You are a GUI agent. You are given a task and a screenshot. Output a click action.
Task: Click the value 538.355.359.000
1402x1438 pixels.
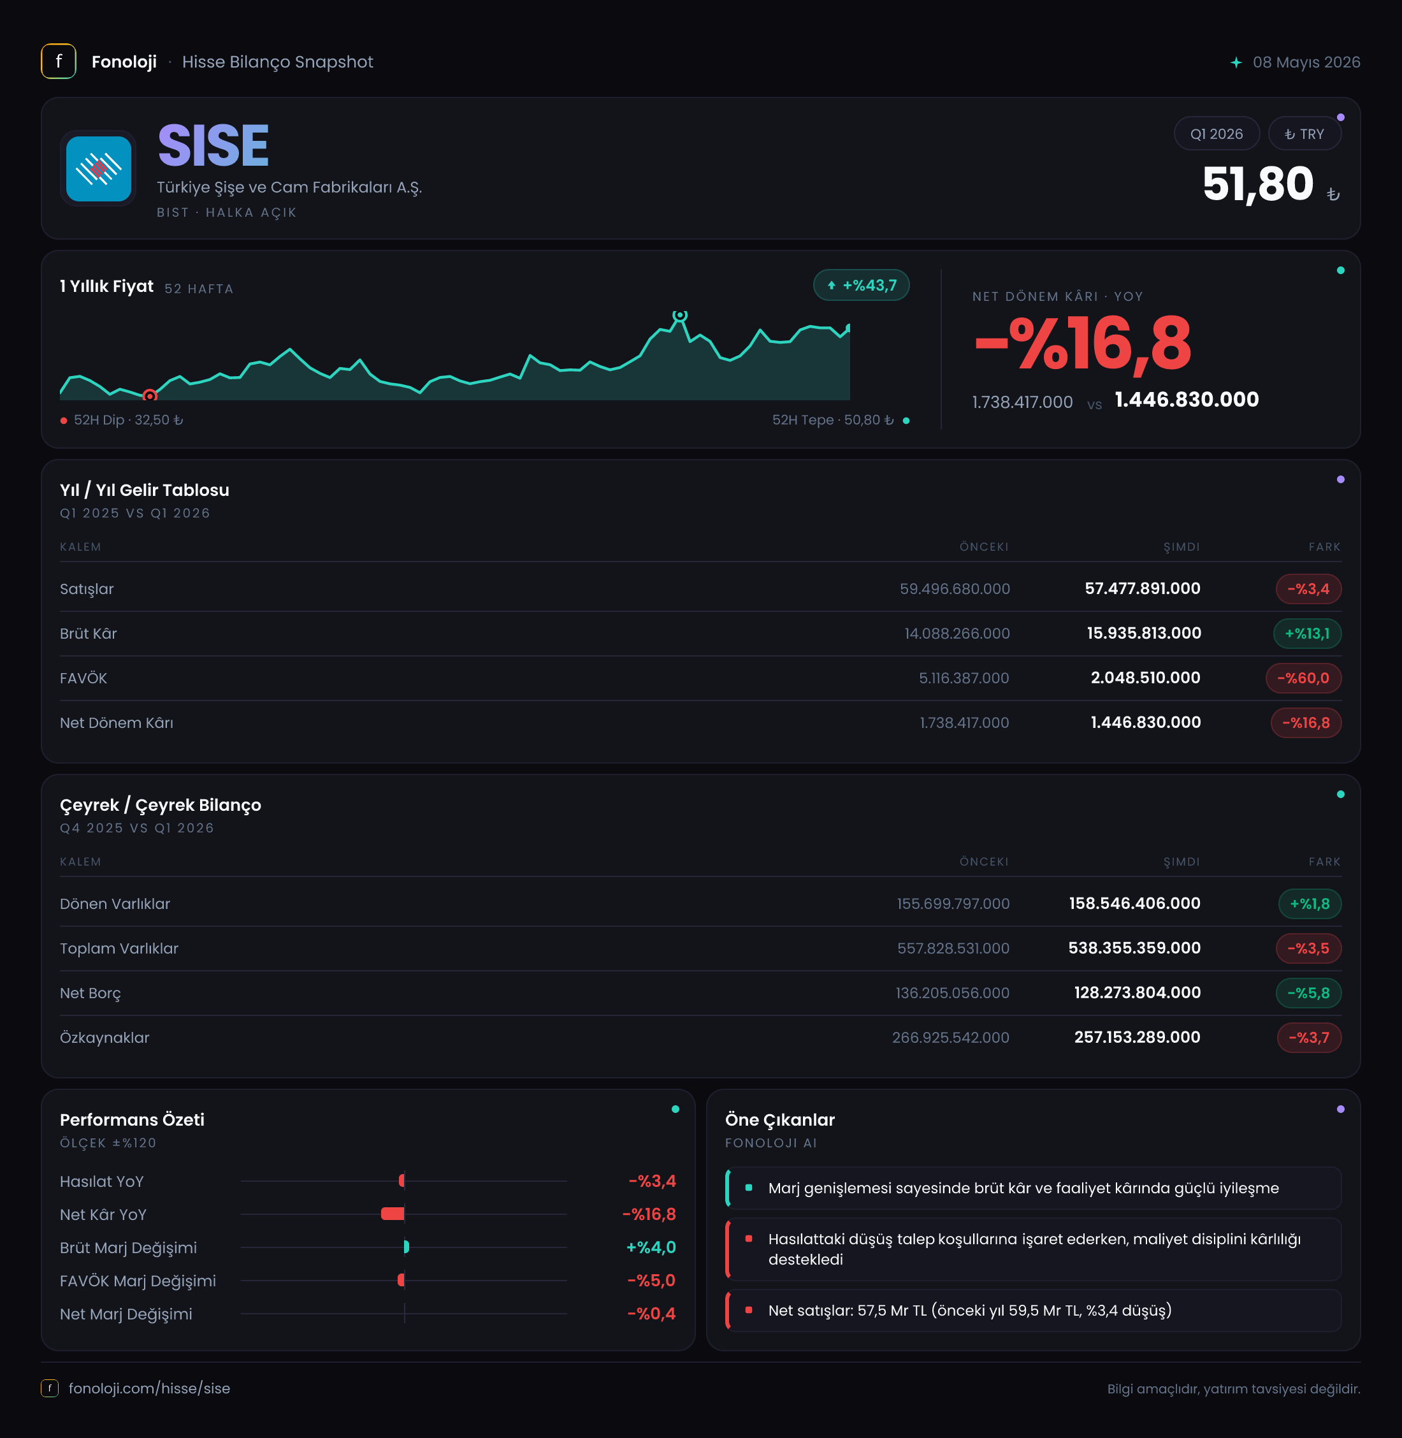[x=1134, y=948]
